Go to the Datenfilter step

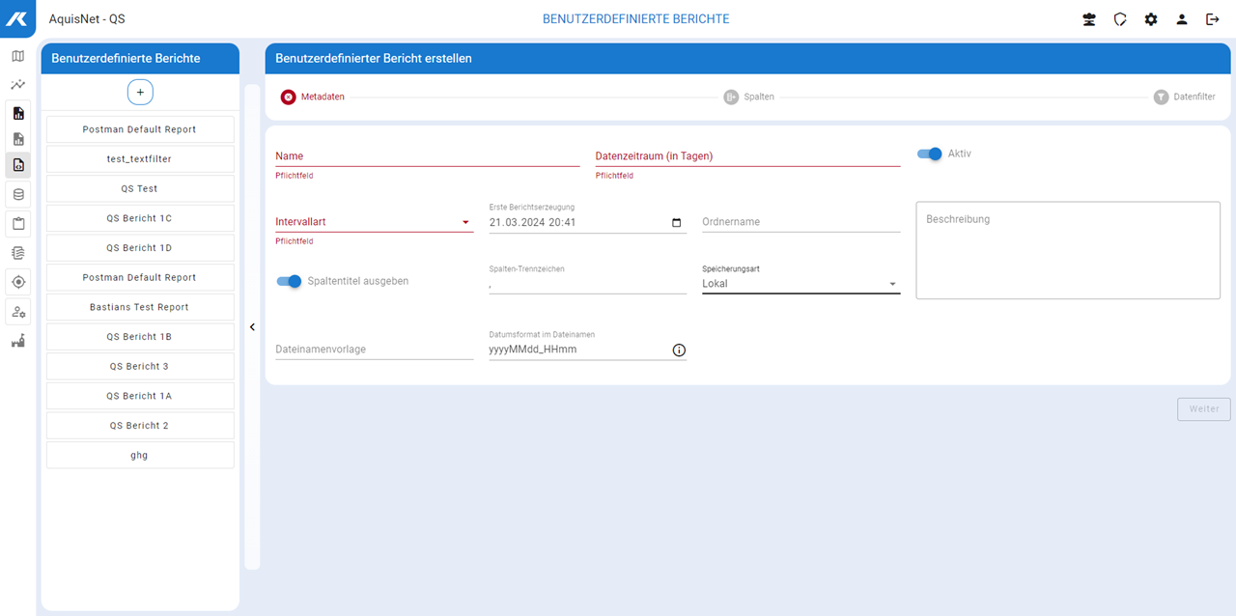click(x=1185, y=98)
